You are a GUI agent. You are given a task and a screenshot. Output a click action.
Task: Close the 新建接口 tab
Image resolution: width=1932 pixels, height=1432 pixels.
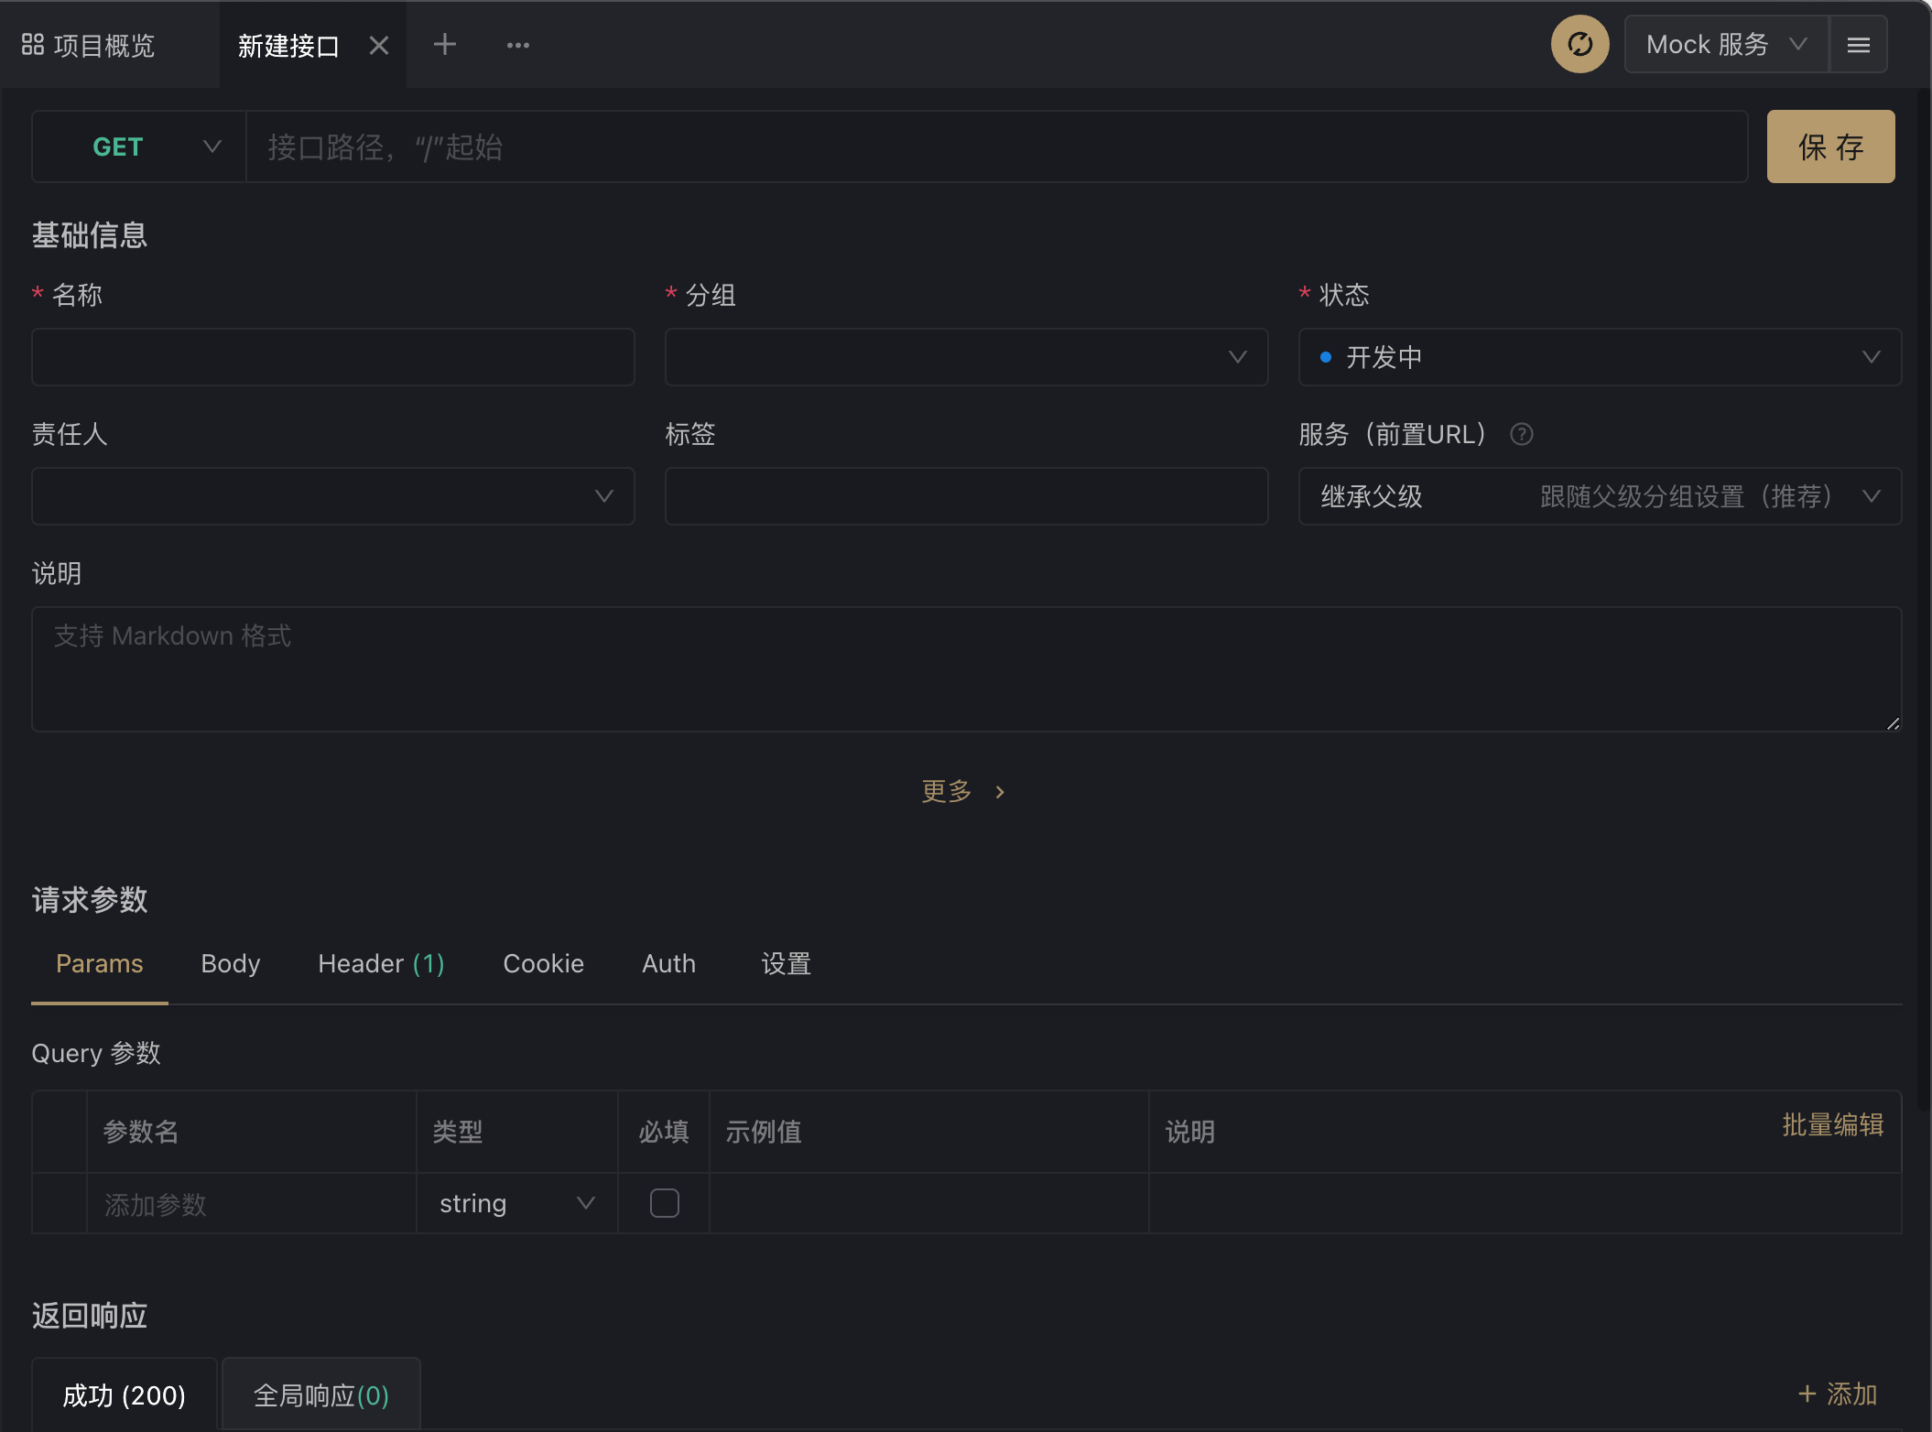pyautogui.click(x=379, y=46)
